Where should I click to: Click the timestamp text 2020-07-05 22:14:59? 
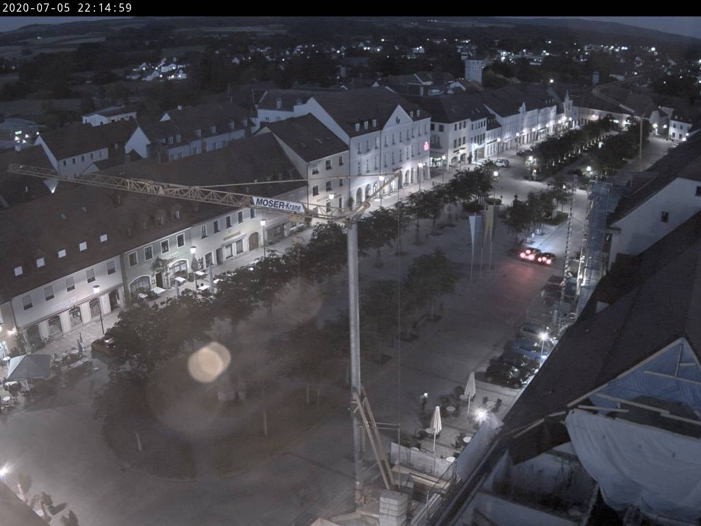click(67, 8)
